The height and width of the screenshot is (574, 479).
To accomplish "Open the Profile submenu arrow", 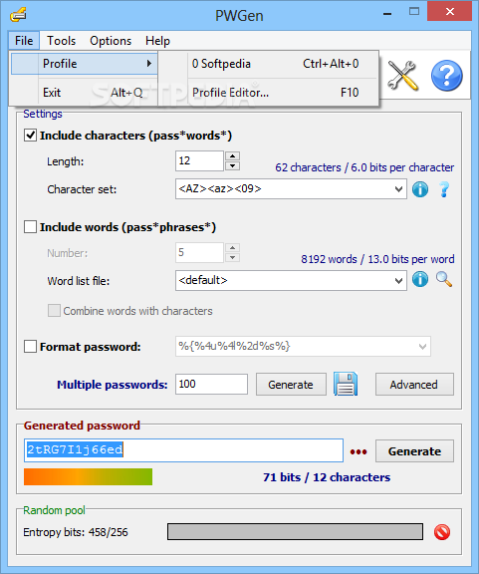I will (149, 64).
